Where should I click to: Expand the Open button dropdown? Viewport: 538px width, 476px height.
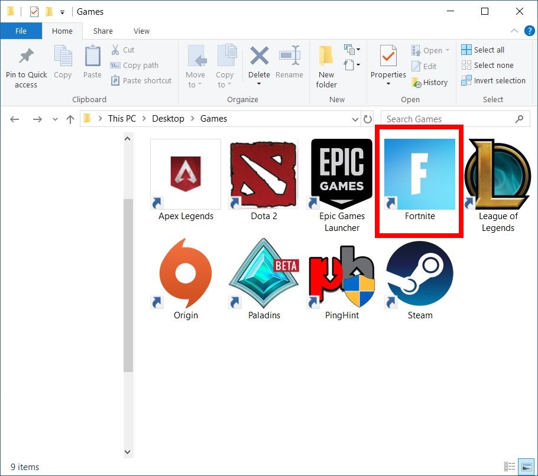[448, 50]
